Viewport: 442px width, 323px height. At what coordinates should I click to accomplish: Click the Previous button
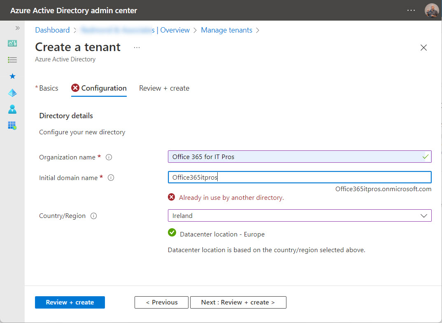click(161, 302)
